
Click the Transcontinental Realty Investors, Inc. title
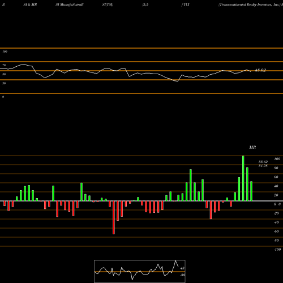point(250,5)
